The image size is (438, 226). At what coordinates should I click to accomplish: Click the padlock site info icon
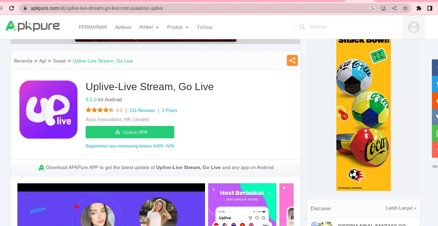pos(25,8)
